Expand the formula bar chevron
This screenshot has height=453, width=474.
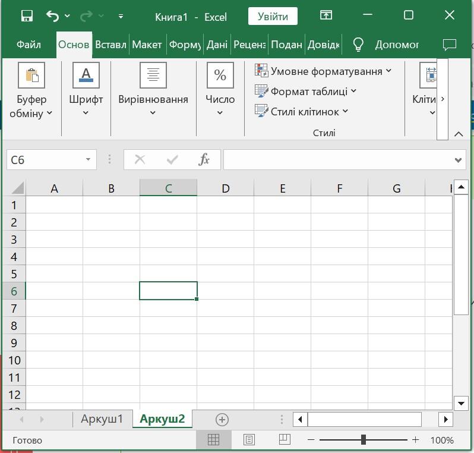pyautogui.click(x=458, y=160)
